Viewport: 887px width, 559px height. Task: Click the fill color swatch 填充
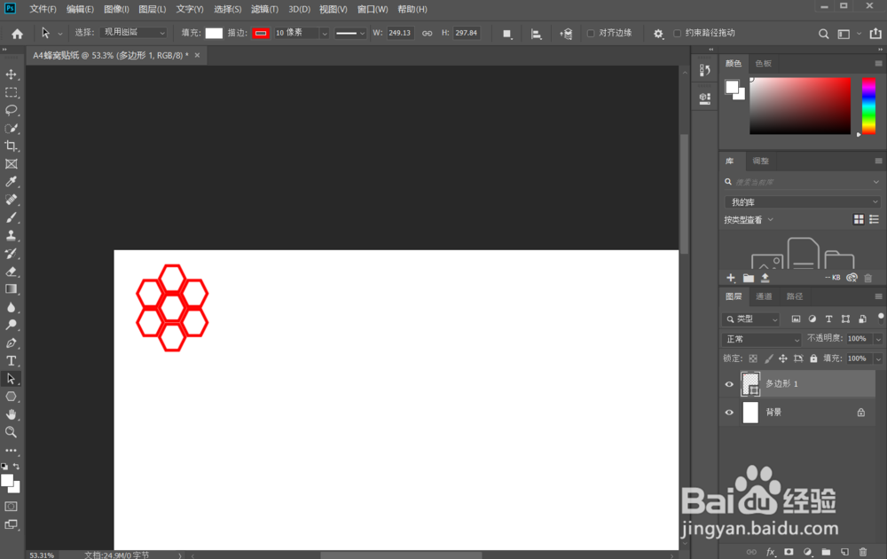214,33
